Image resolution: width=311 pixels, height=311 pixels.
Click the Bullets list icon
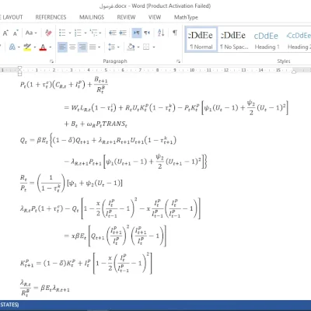point(62,33)
